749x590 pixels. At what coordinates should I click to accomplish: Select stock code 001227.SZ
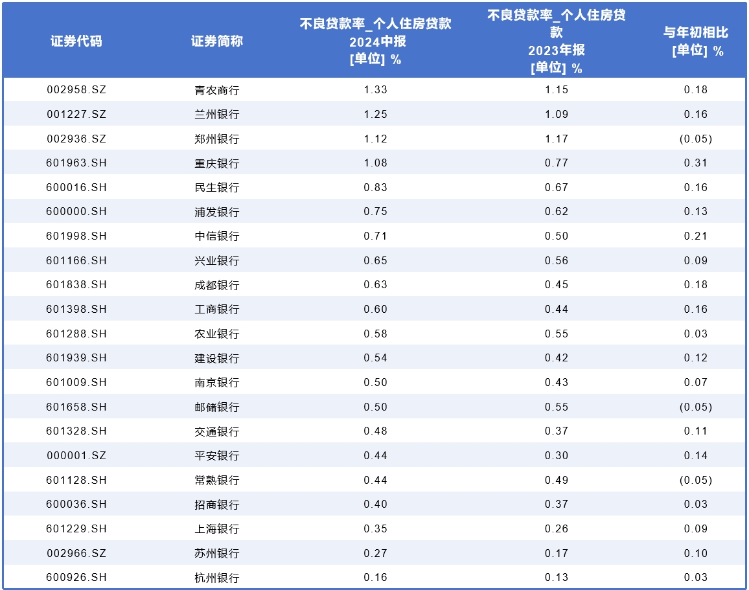coord(76,114)
